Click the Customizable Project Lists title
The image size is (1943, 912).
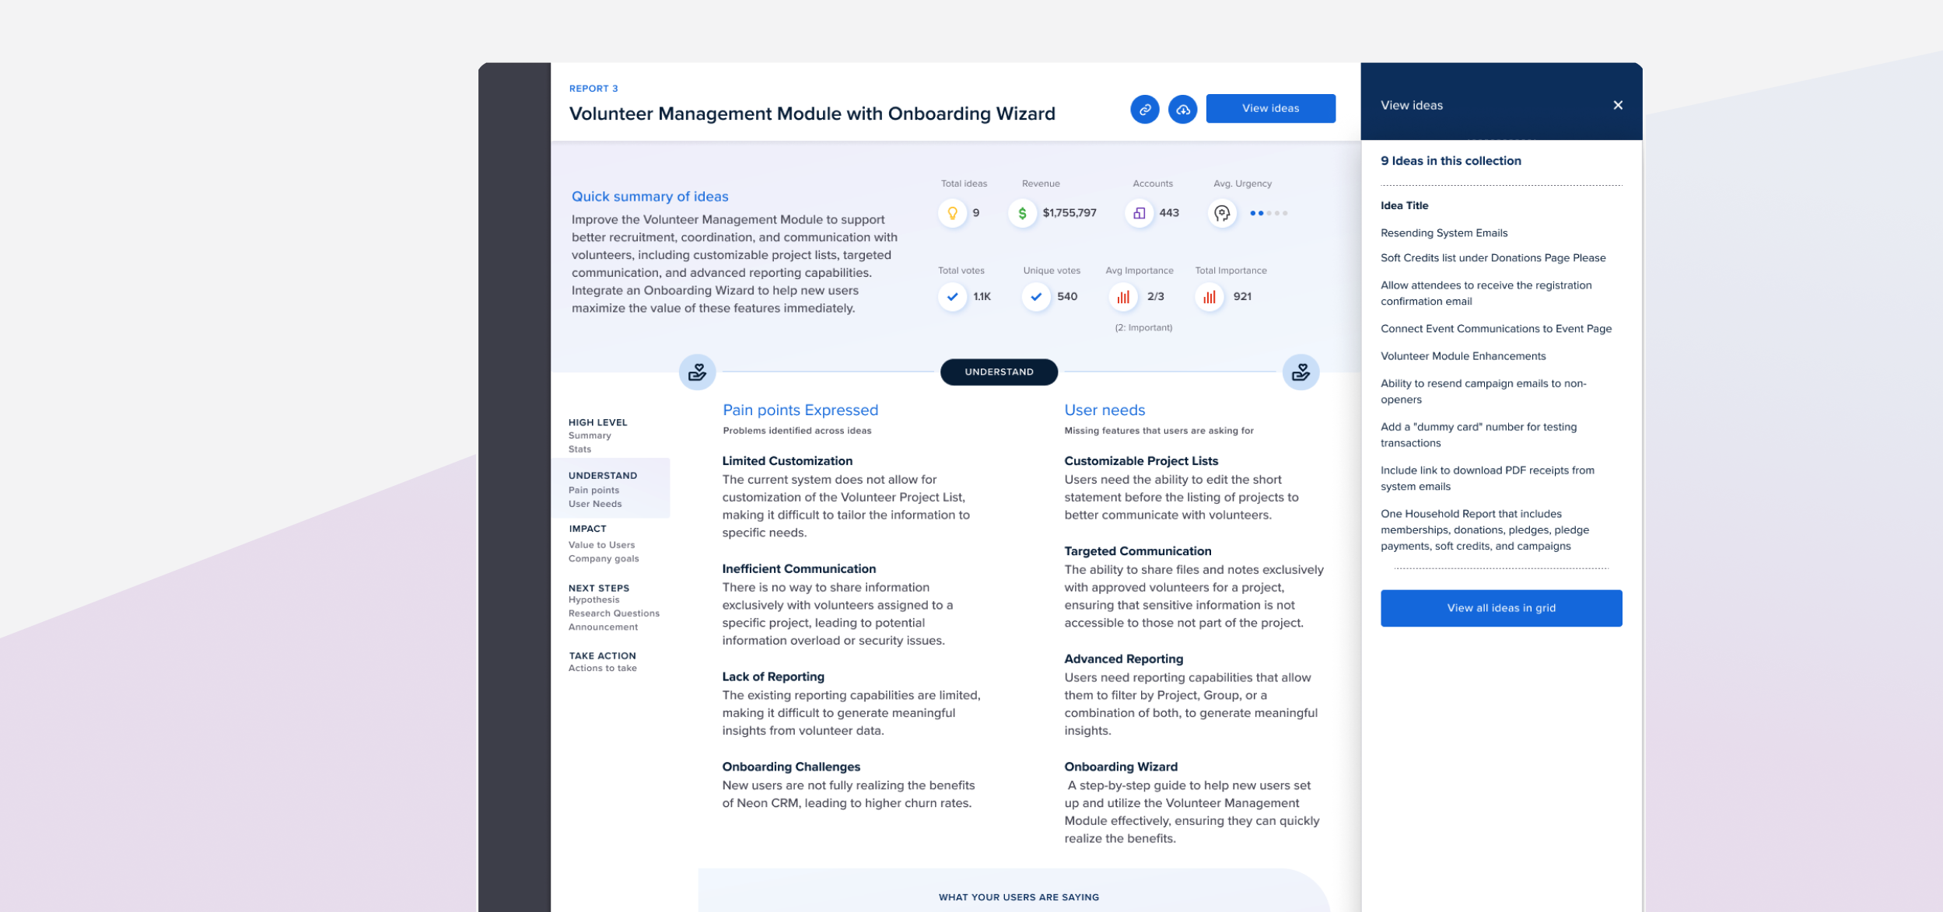pos(1141,461)
